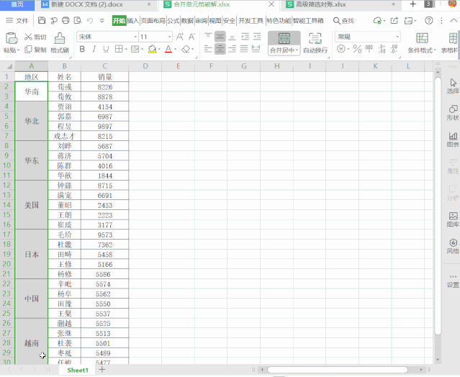
Task: Add new sheet with plus button
Action: pyautogui.click(x=102, y=370)
